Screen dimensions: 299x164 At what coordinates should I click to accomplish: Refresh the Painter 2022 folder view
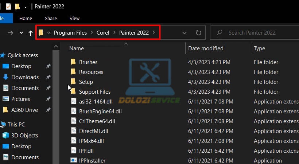point(198,33)
